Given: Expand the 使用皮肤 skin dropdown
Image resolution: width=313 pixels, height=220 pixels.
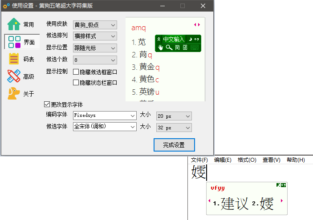Looking at the screenshot, I should (x=95, y=25).
